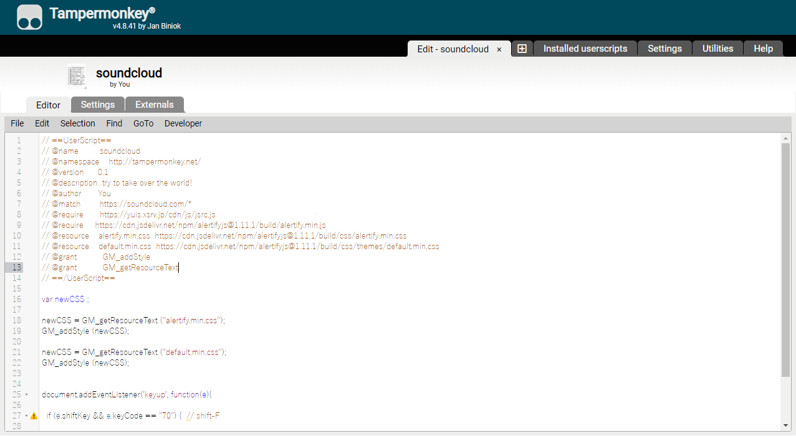Open the Developer menu
Screen dimensions: 796x436
[x=183, y=123]
